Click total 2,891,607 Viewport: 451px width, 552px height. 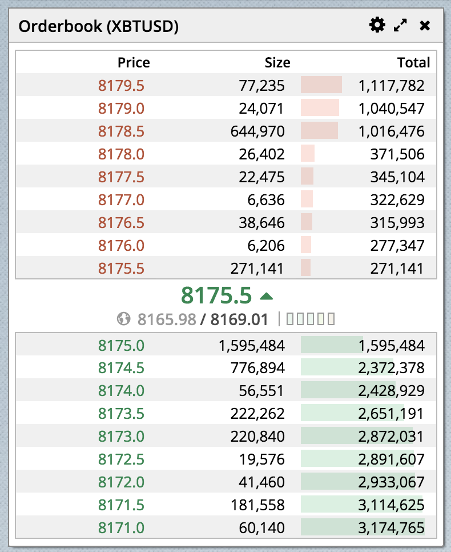coord(392,460)
